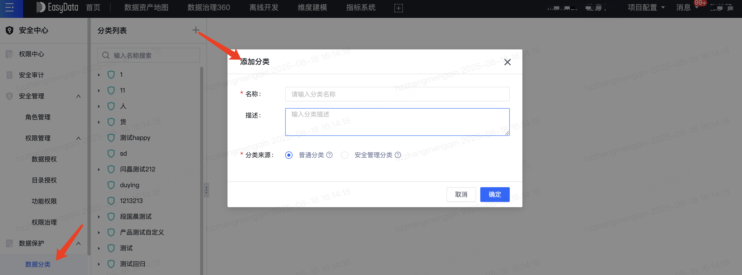This screenshot has height=275, width=742.
Task: Click the hamburger menu icon at top-left
Action: (x=9, y=7)
